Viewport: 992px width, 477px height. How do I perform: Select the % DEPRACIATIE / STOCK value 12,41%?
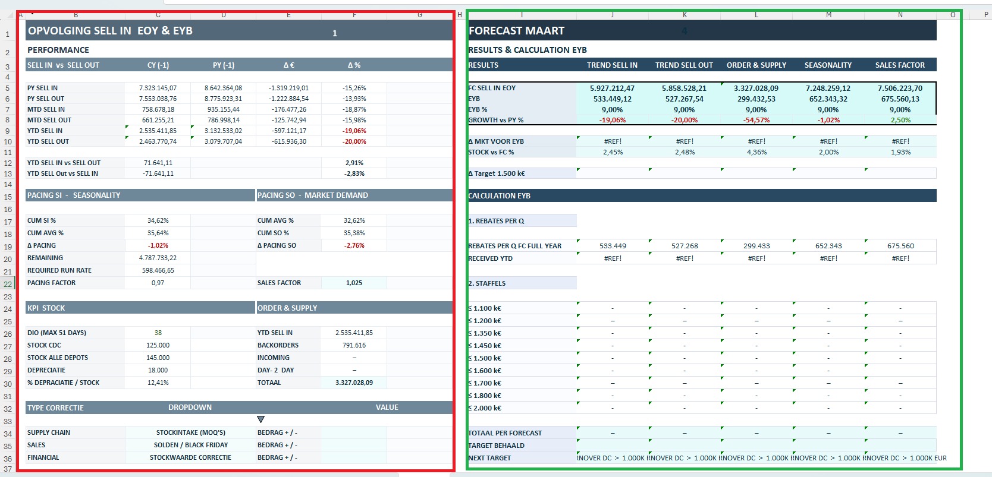pos(158,383)
